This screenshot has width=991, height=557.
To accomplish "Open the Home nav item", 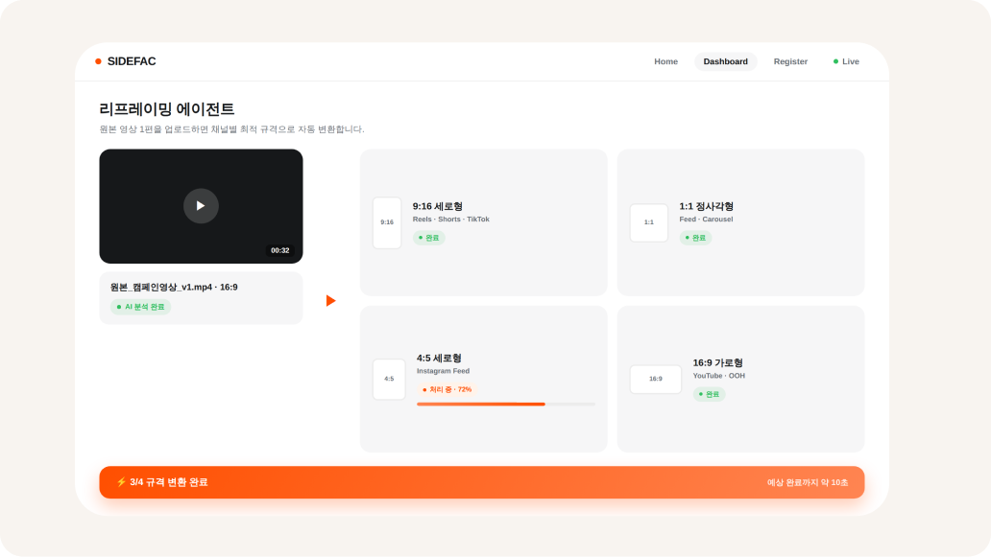I will click(x=665, y=61).
